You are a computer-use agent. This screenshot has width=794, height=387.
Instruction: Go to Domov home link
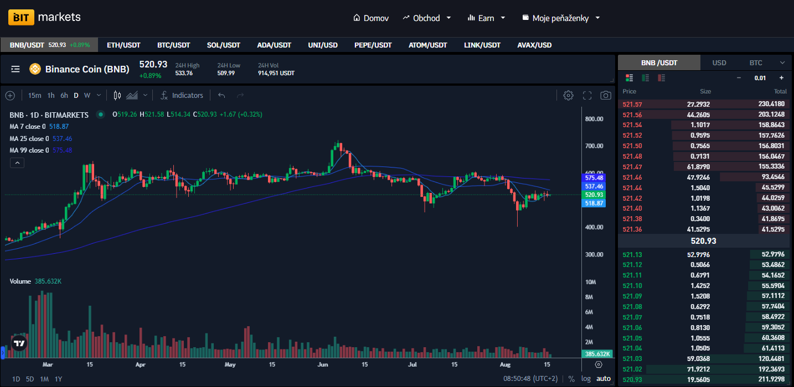[x=371, y=18]
